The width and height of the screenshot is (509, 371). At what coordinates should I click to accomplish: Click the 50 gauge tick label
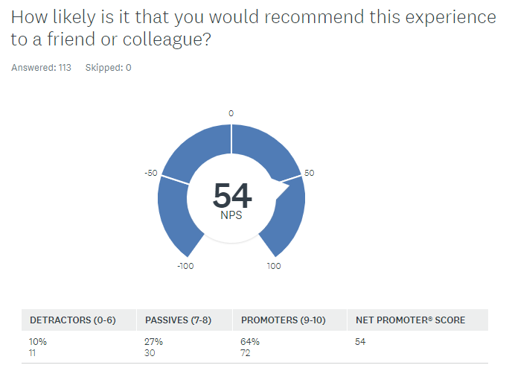point(309,173)
